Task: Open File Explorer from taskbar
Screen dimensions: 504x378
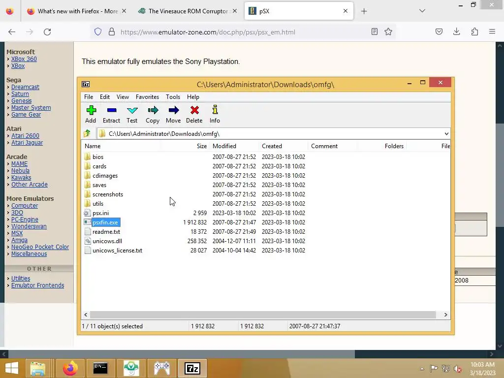Action: coord(37,368)
